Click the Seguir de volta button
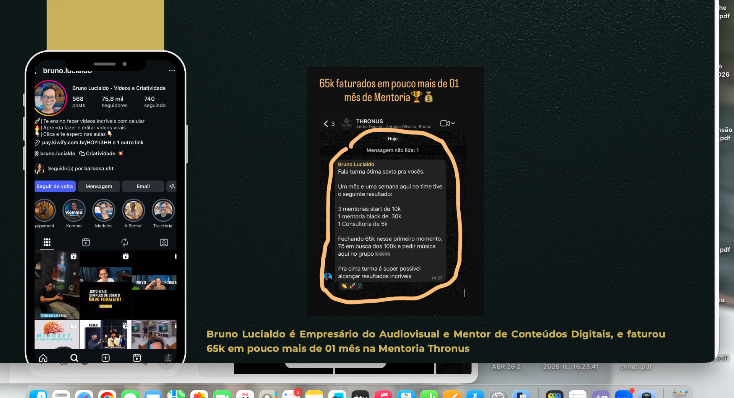 55,186
